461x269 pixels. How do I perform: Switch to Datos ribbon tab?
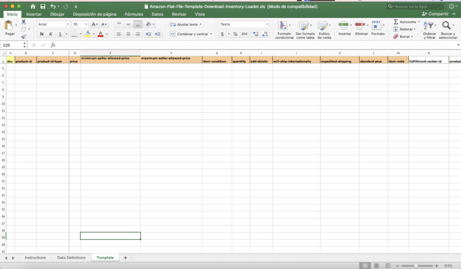coord(157,14)
